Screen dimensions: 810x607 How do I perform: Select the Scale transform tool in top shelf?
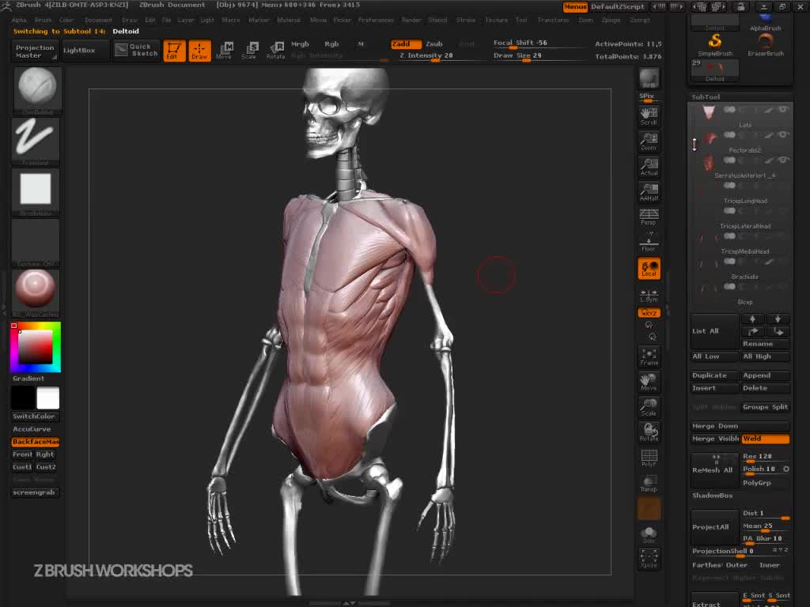[249, 51]
